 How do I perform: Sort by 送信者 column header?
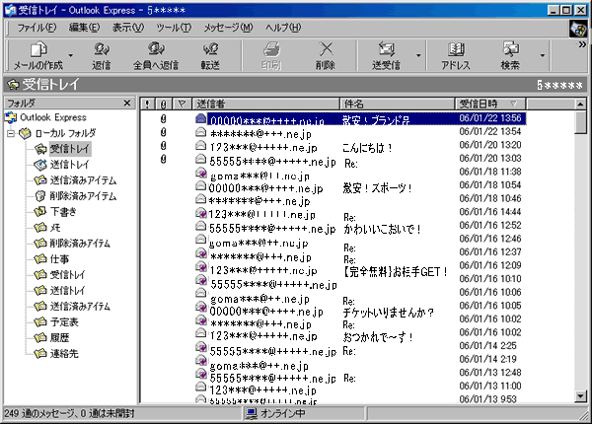(x=266, y=104)
